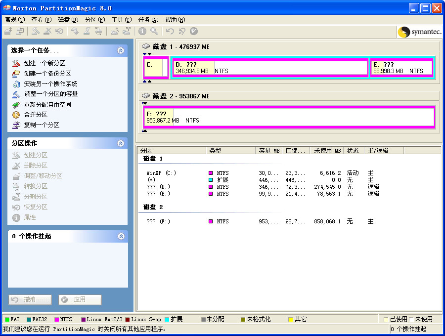Collapse the 选择一个任务 panel

point(121,50)
